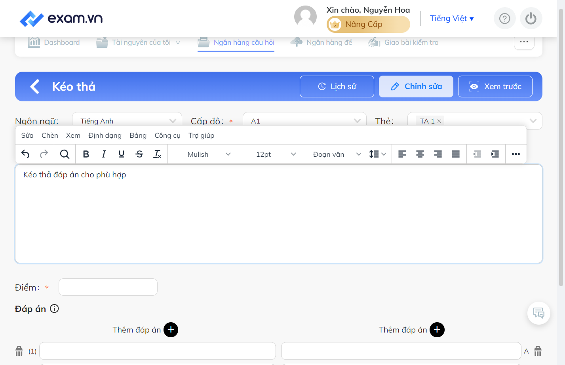Open the Đoạn văn block format dropdown
565x365 pixels.
point(337,154)
